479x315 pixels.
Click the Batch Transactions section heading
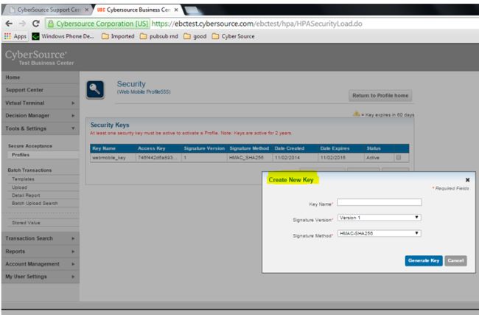point(29,170)
